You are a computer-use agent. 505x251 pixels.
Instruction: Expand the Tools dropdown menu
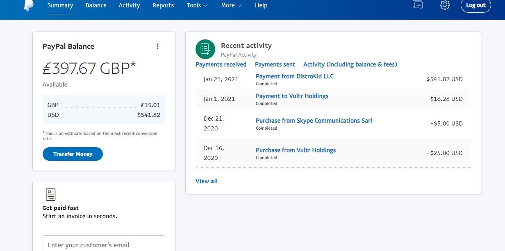tap(197, 5)
